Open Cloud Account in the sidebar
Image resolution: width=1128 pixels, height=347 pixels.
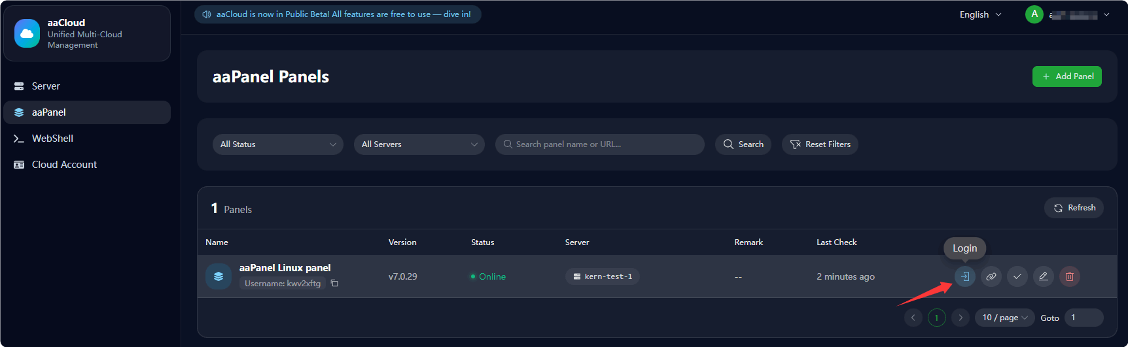(x=87, y=165)
